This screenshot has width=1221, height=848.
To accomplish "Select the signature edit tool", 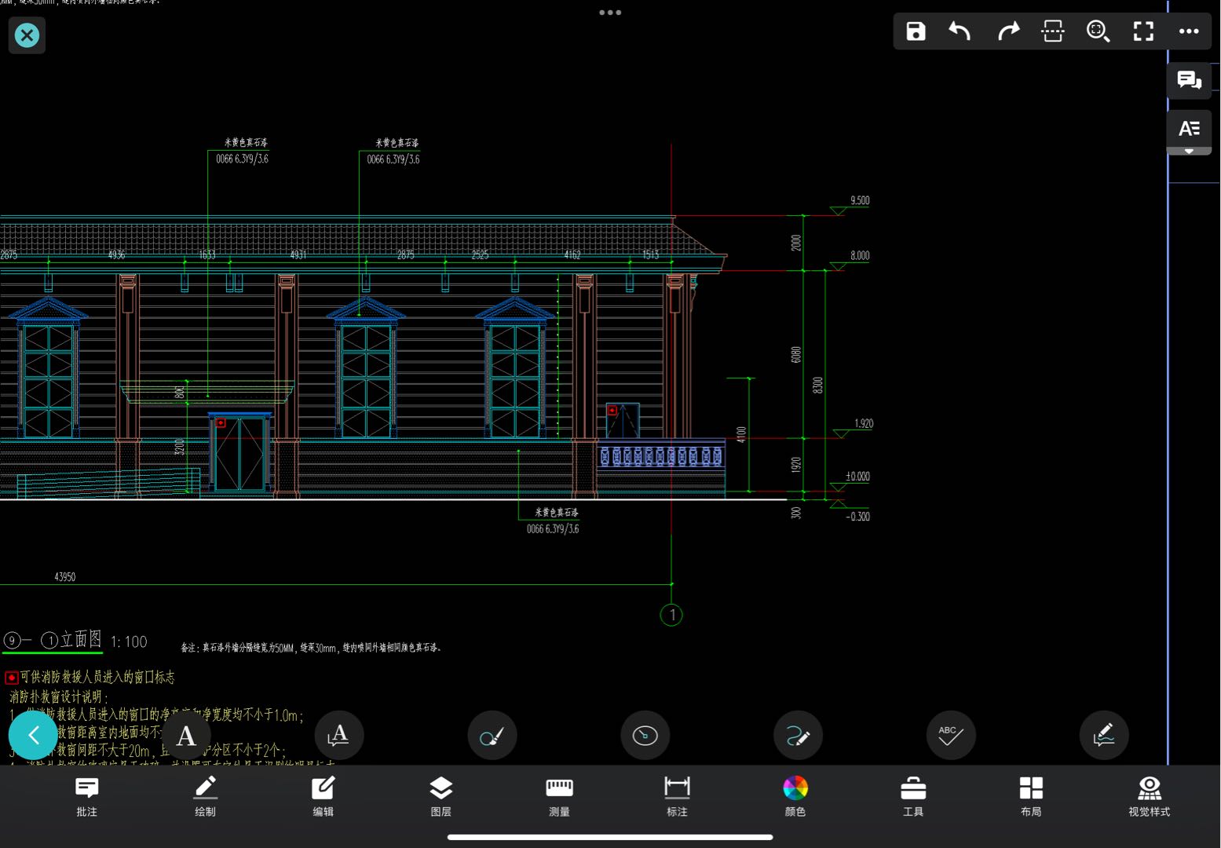I will click(x=1104, y=735).
